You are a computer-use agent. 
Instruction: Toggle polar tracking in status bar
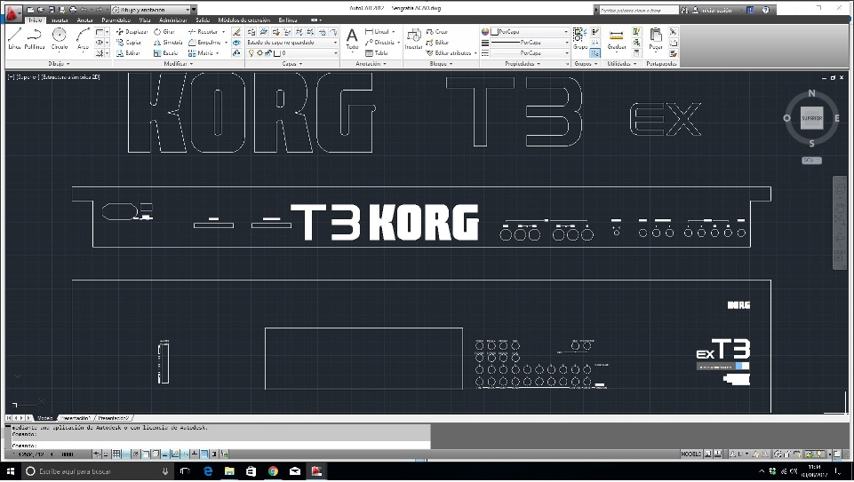tap(136, 454)
